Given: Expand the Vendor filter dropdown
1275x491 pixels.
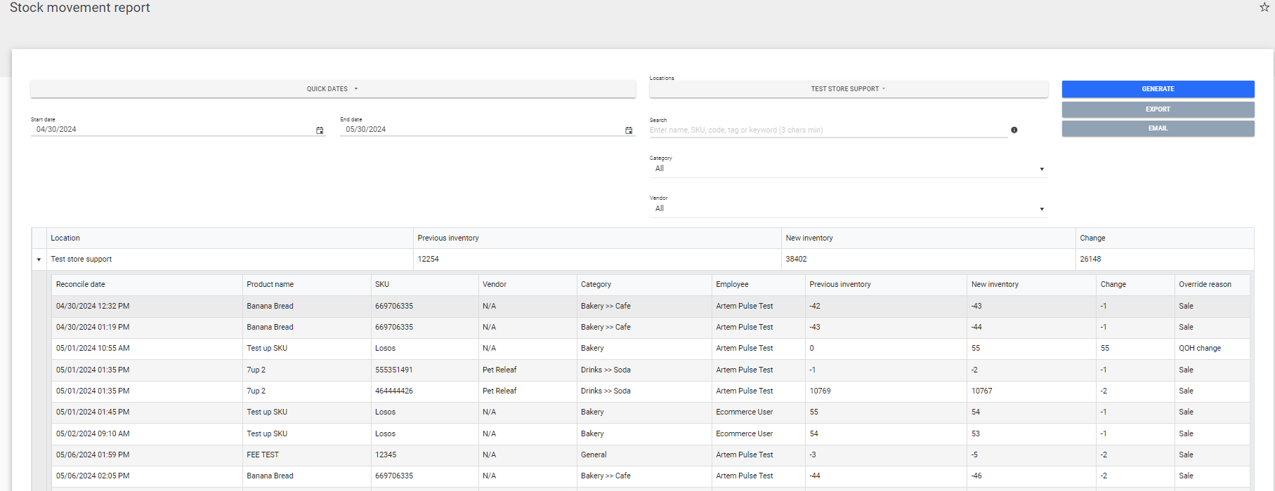Looking at the screenshot, I should click(x=849, y=209).
